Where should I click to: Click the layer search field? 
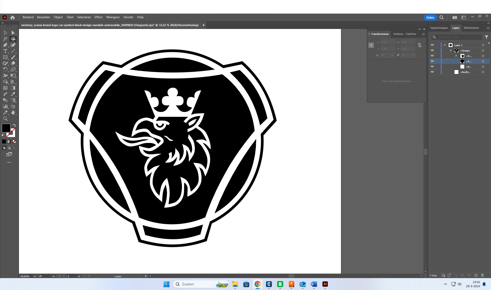[x=456, y=37]
